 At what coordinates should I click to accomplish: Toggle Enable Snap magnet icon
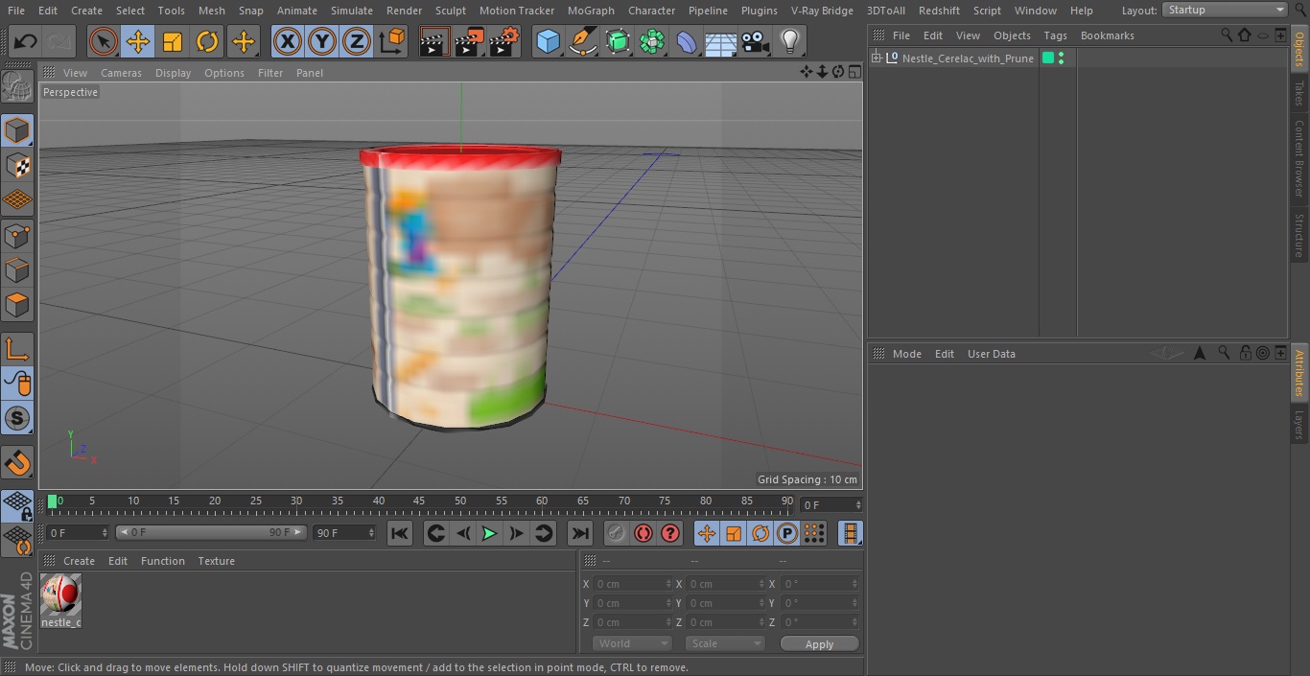(x=17, y=462)
